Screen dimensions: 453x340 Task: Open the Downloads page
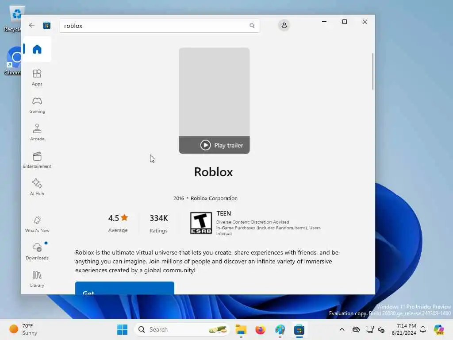point(37,251)
